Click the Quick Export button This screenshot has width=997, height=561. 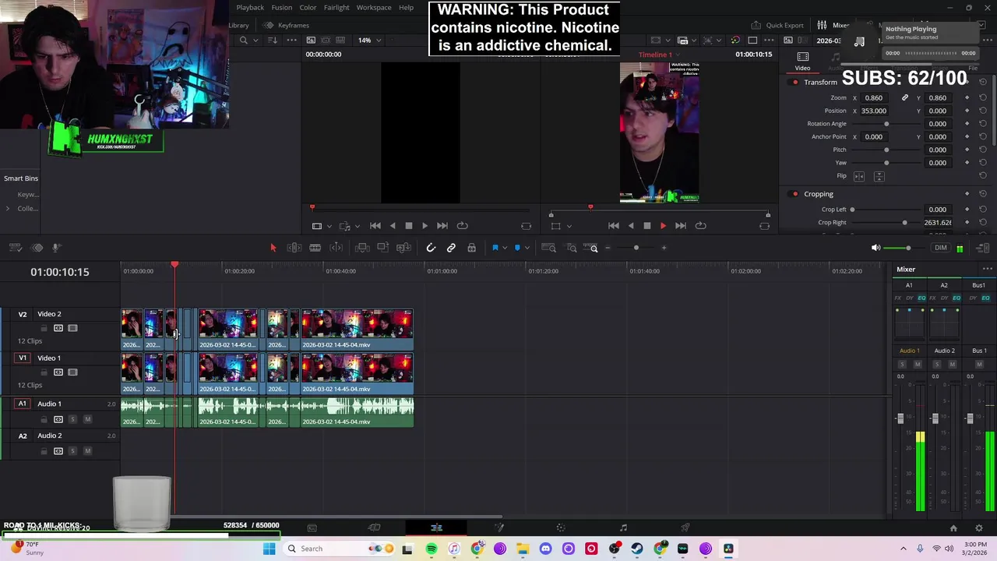click(x=777, y=25)
